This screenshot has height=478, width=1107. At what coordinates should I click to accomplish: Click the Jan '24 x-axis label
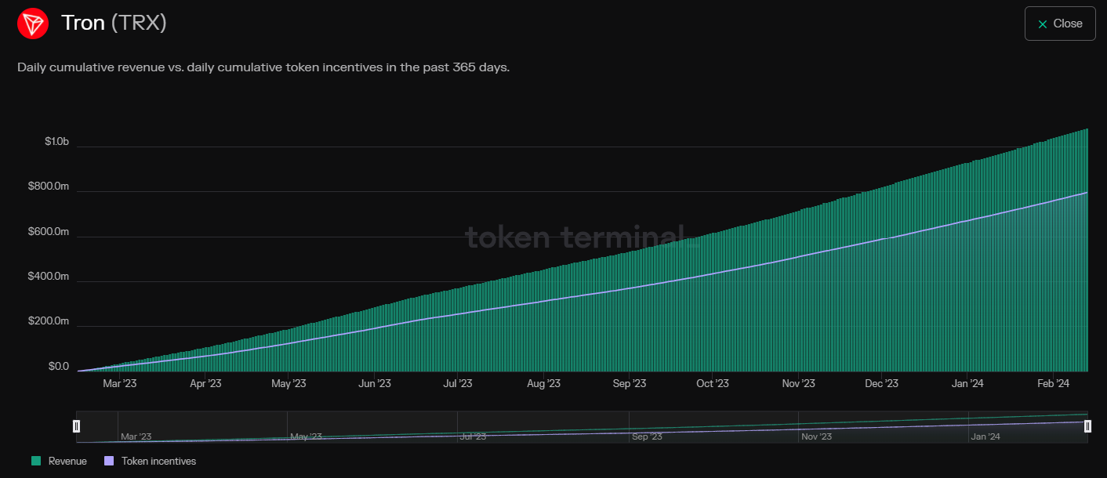pyautogui.click(x=967, y=383)
